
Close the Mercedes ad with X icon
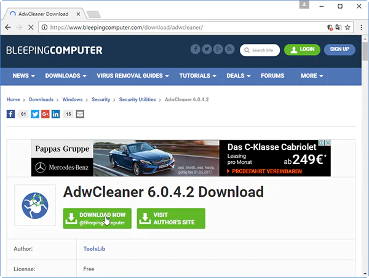[328, 142]
